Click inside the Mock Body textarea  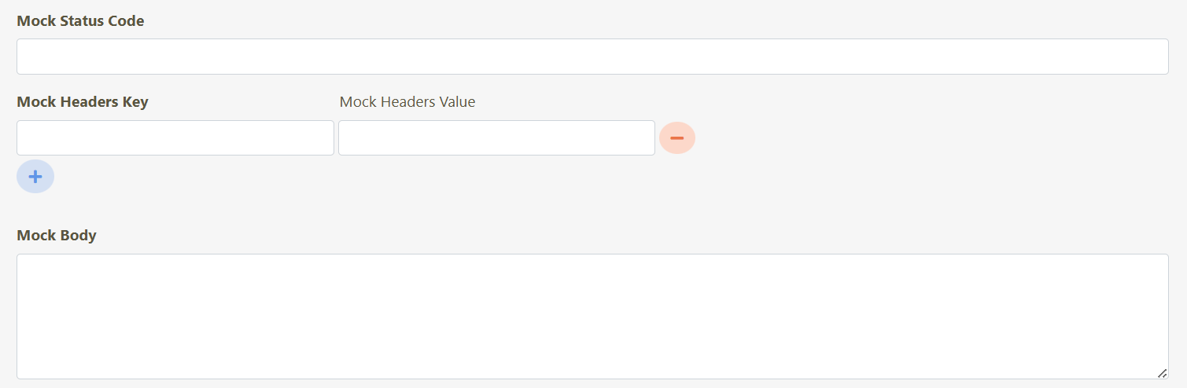tap(592, 316)
